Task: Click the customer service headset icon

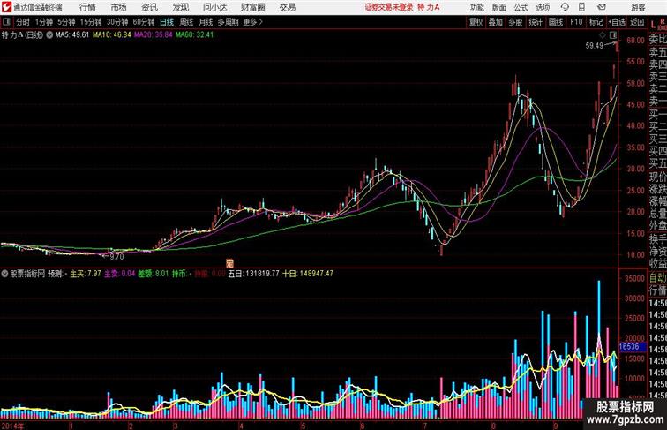Action: pyautogui.click(x=565, y=7)
